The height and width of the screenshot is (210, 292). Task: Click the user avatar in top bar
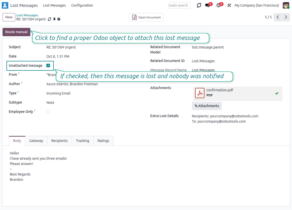coord(286,5)
